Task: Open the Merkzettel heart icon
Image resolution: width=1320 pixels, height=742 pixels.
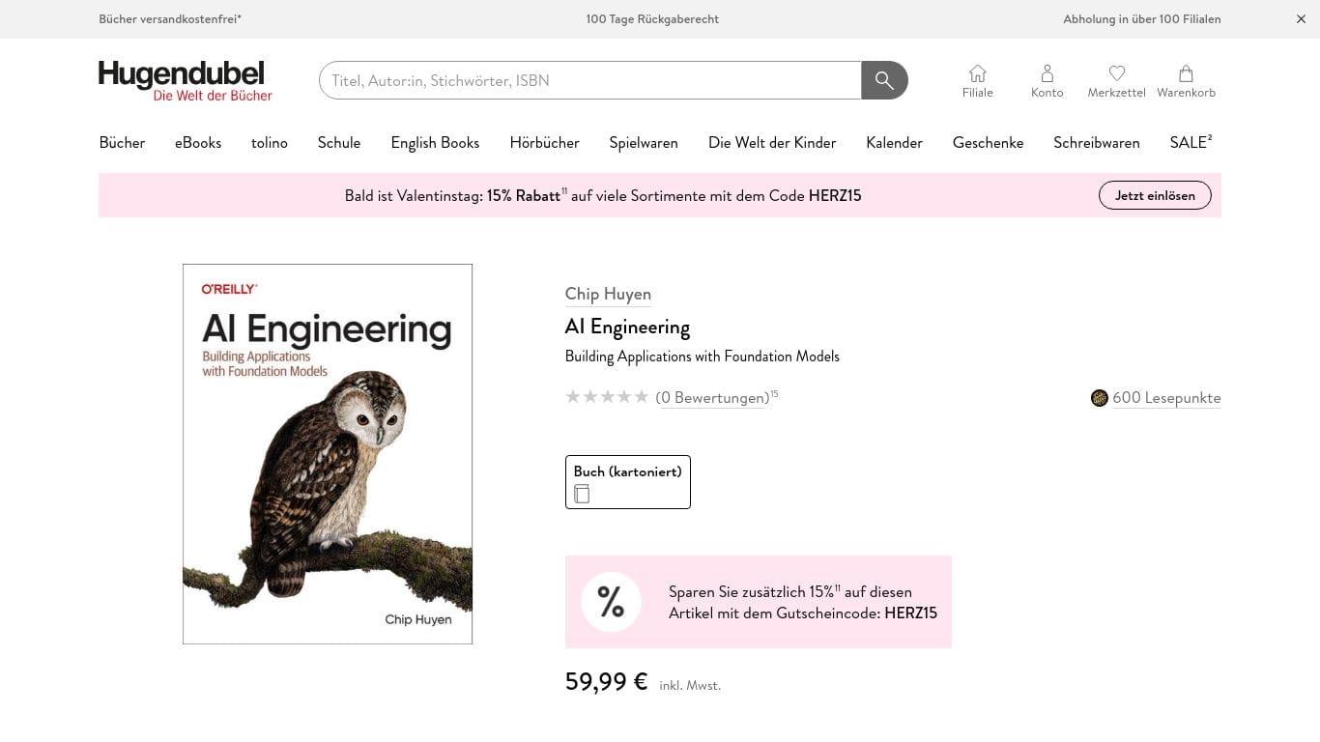Action: 1116,72
